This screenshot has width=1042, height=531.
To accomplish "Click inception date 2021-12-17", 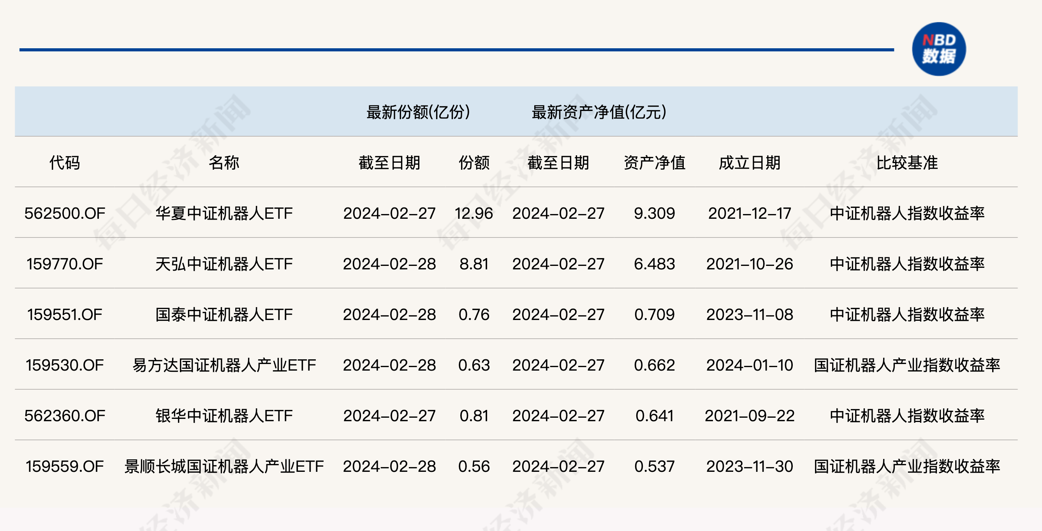I will [x=750, y=213].
